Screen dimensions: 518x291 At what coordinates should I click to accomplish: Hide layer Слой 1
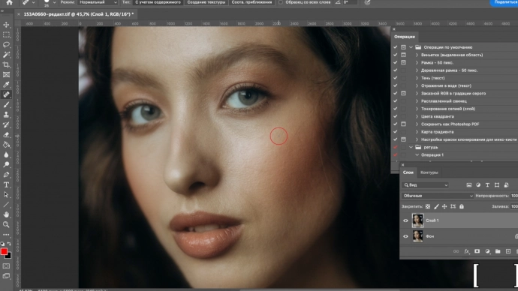click(x=405, y=220)
